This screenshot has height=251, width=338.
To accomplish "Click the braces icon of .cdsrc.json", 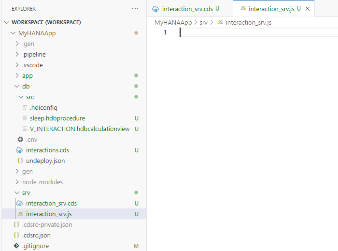I will point(16,235).
